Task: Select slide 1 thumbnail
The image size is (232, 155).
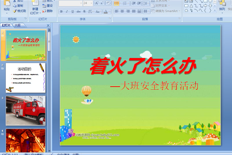Action: (x=26, y=45)
